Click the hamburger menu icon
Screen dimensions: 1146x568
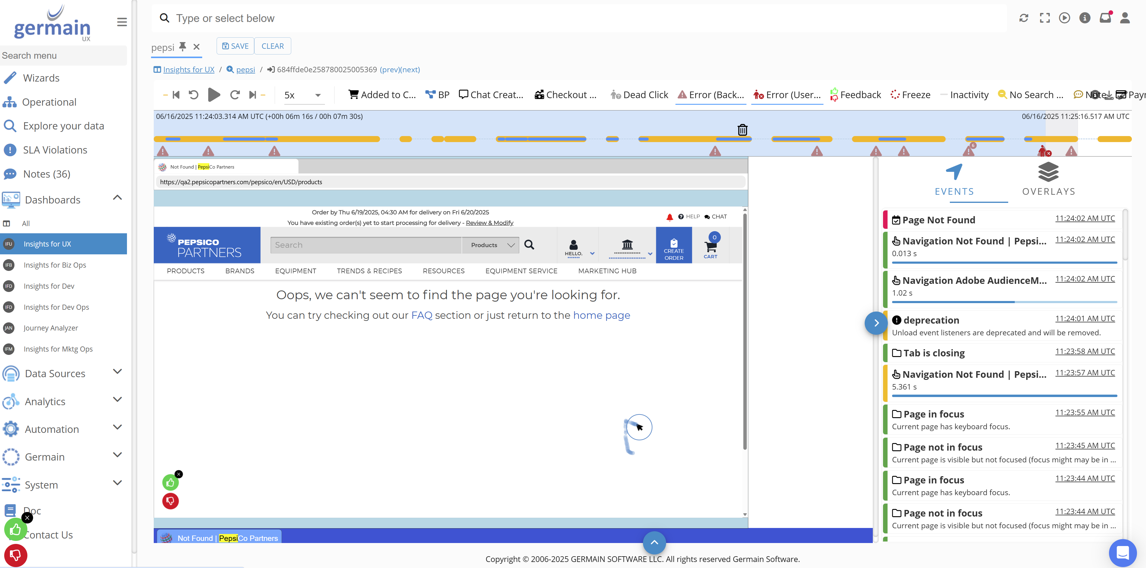pyautogui.click(x=122, y=22)
